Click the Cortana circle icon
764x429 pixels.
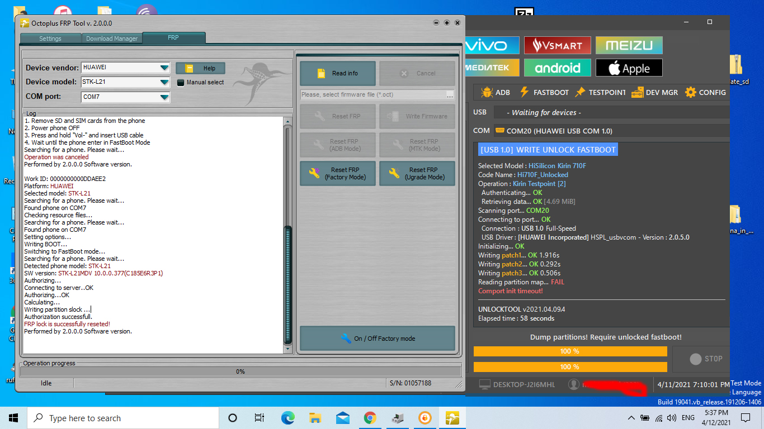(233, 418)
